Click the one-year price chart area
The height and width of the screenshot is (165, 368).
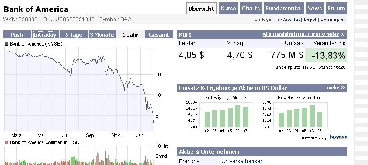[79, 90]
